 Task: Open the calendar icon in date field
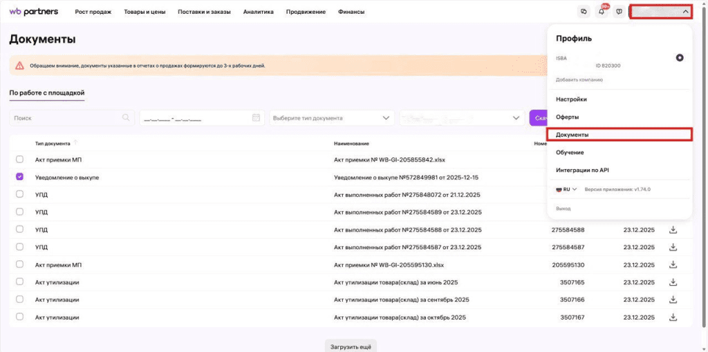[256, 117]
